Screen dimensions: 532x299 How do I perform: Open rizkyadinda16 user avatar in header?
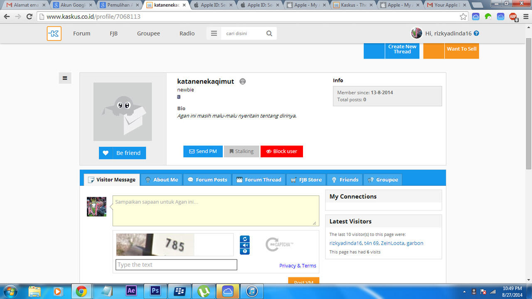[x=416, y=33]
